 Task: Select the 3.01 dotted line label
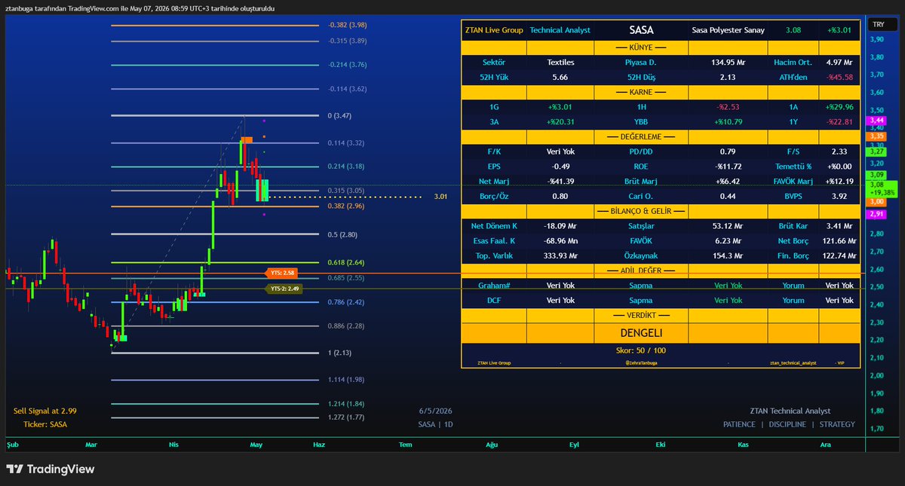[440, 197]
